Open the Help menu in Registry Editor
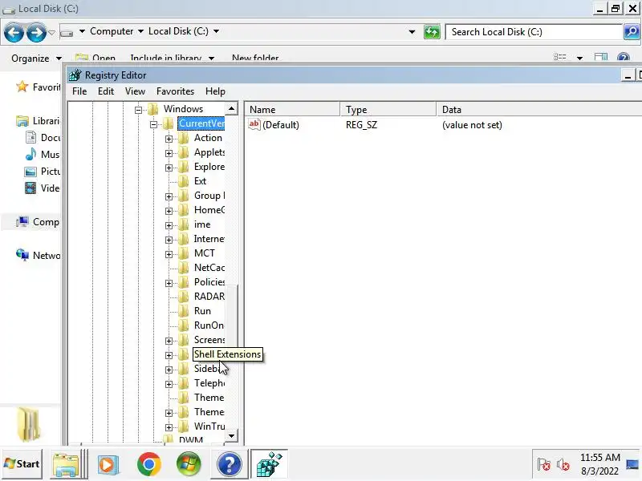 [215, 91]
